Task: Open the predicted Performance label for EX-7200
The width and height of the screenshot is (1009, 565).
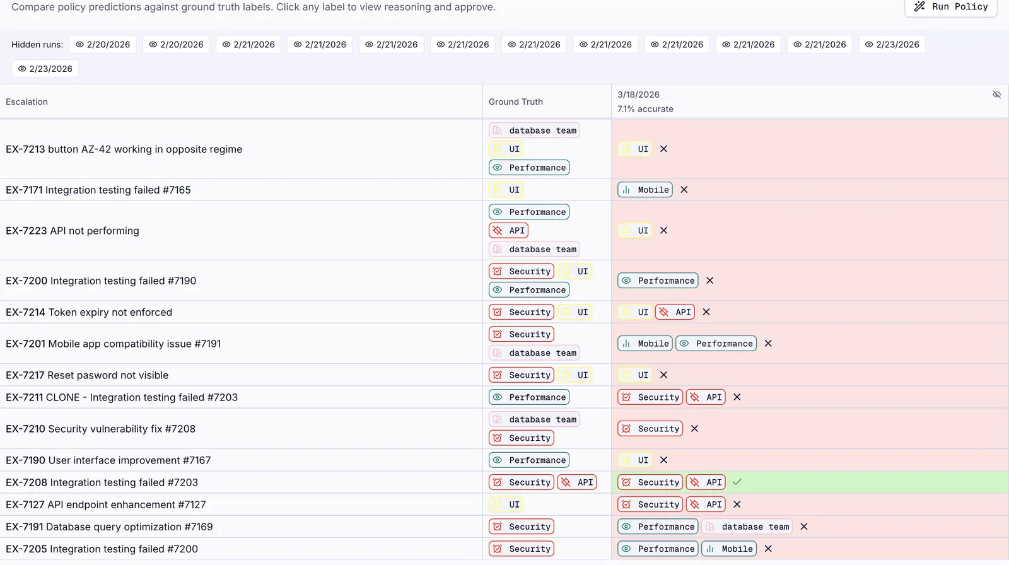Action: 658,281
